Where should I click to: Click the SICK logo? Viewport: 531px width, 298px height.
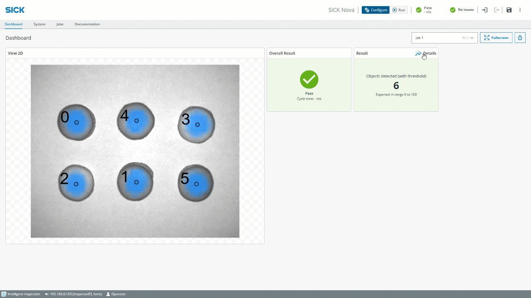coord(15,10)
